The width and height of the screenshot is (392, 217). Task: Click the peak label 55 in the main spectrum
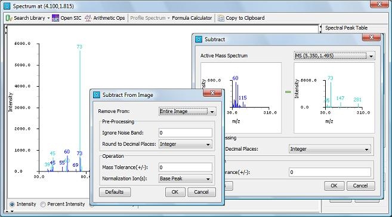(62, 163)
